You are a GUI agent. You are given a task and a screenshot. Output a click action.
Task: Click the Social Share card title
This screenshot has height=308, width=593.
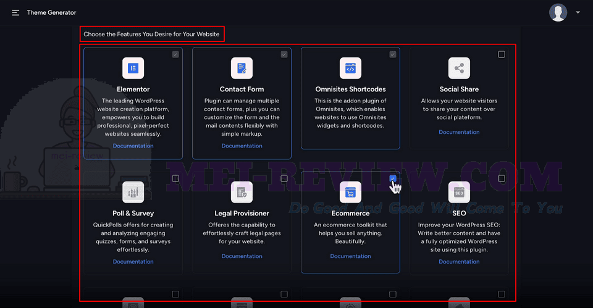459,89
